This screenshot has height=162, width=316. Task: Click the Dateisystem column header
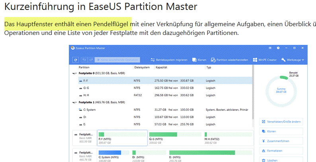click(142, 67)
